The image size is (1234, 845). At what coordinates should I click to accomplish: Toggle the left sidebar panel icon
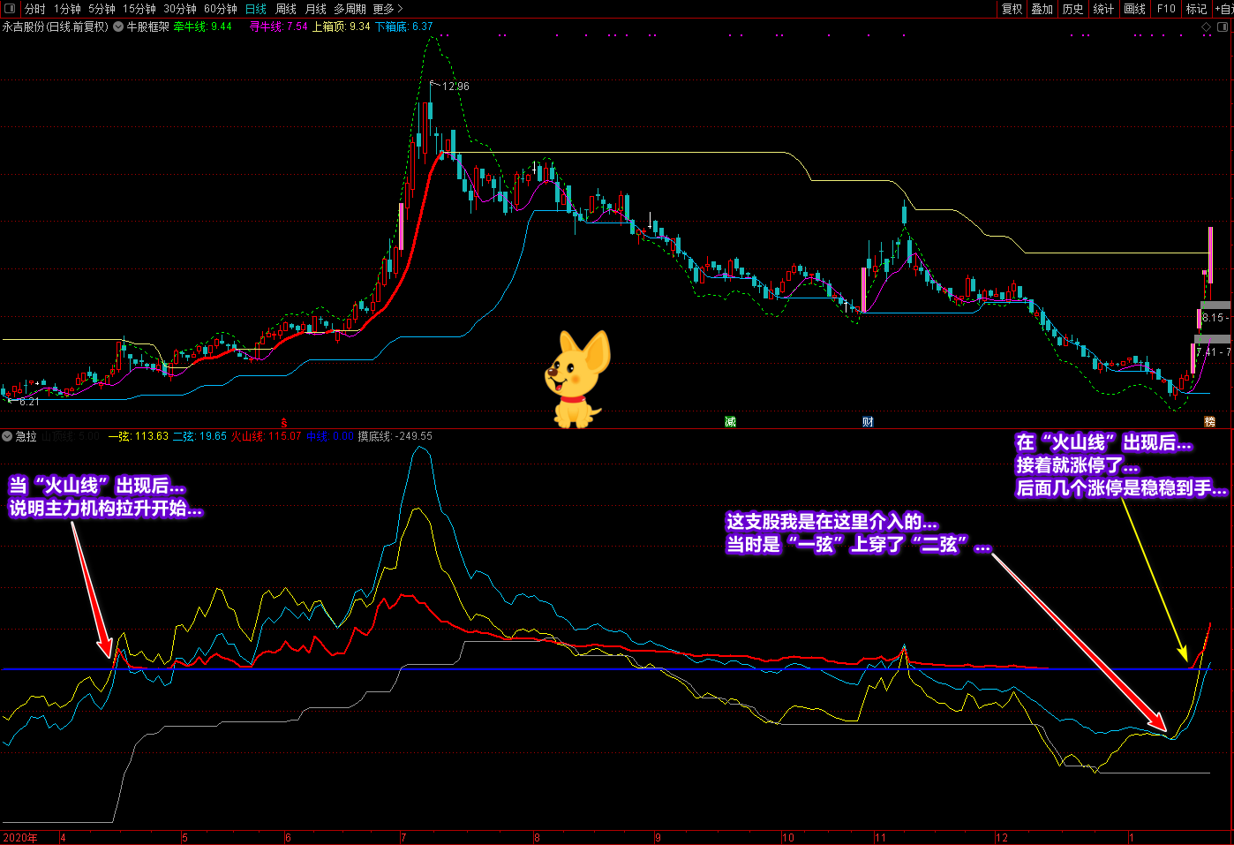(10, 9)
